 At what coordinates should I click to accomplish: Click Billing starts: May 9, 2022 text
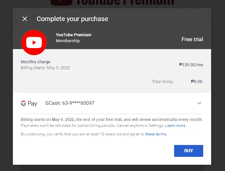coord(45,68)
